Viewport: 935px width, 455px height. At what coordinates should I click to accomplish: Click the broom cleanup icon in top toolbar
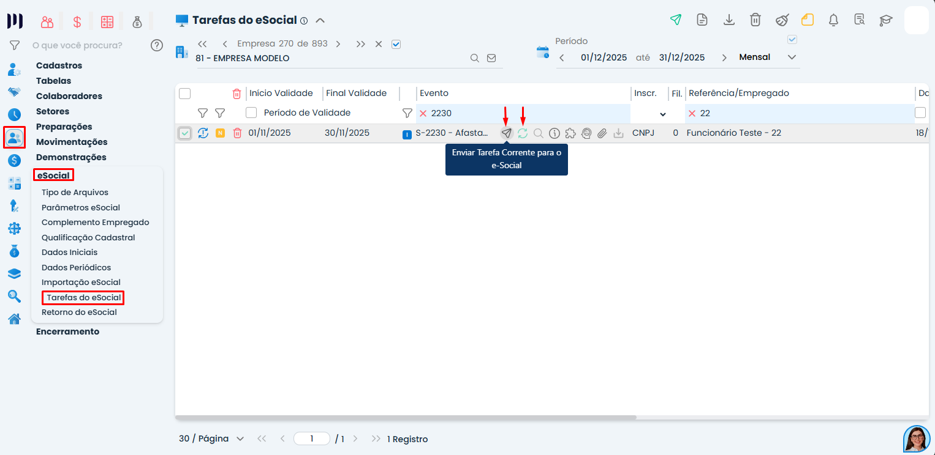(782, 20)
